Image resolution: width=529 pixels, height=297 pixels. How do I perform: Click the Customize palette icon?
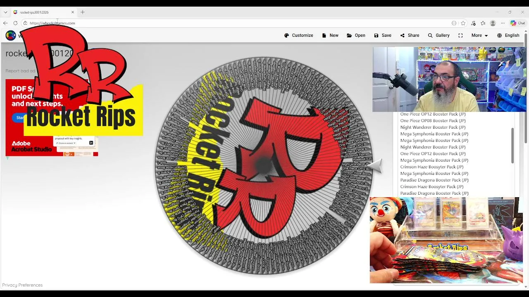tap(286, 35)
